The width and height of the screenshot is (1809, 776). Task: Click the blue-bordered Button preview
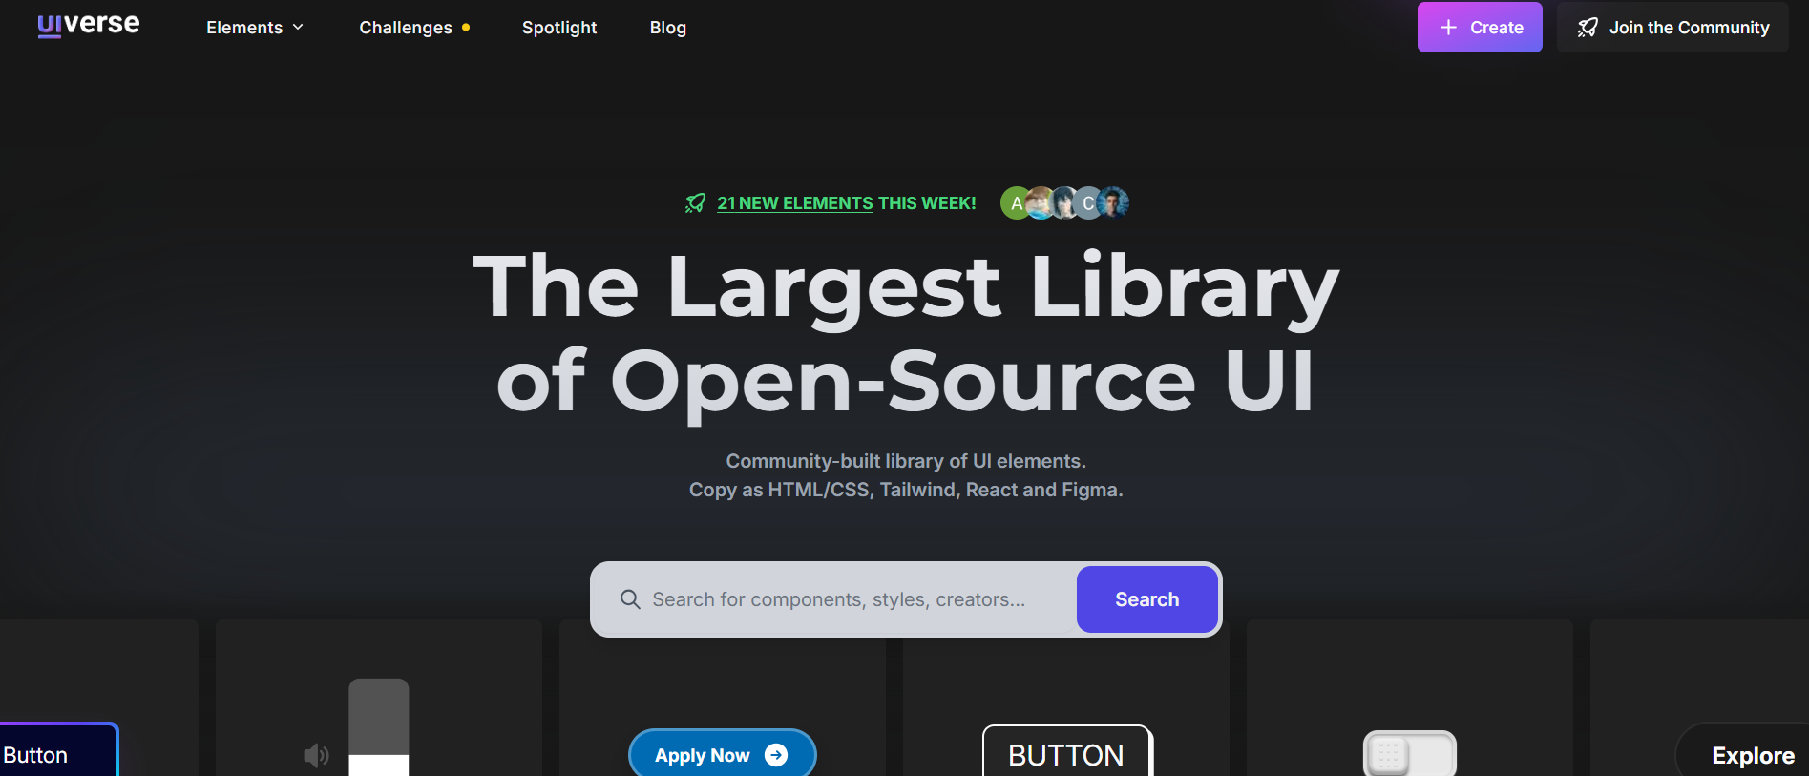point(58,751)
